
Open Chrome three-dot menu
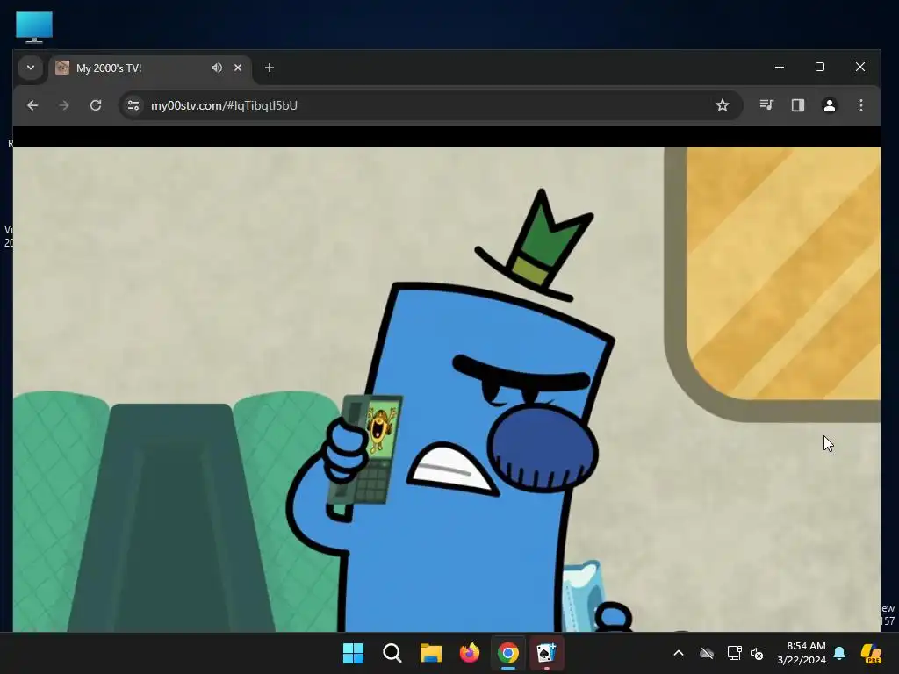(x=861, y=105)
